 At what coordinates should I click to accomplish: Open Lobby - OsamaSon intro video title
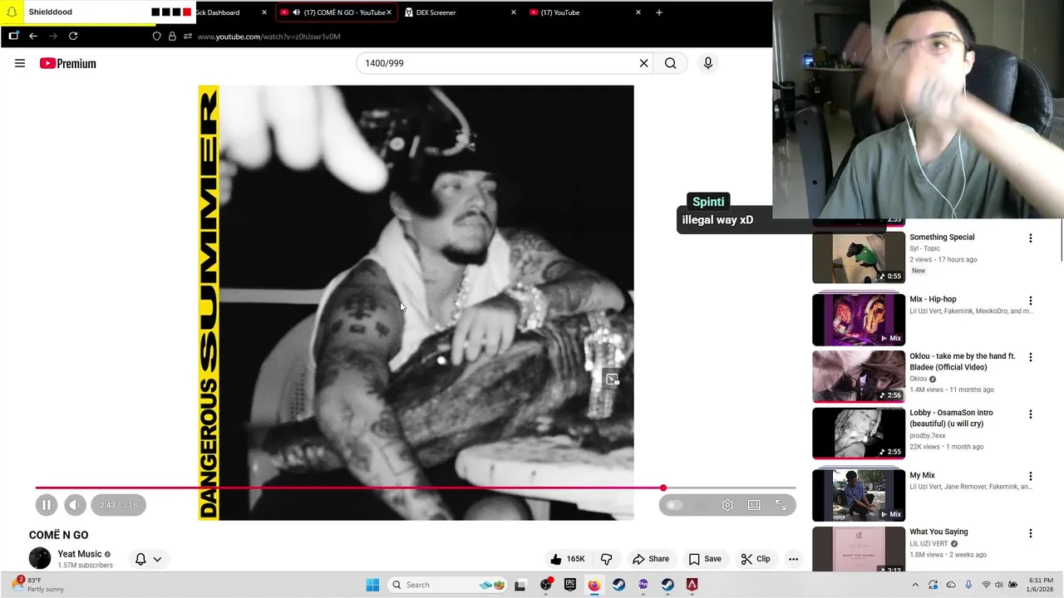point(951,418)
